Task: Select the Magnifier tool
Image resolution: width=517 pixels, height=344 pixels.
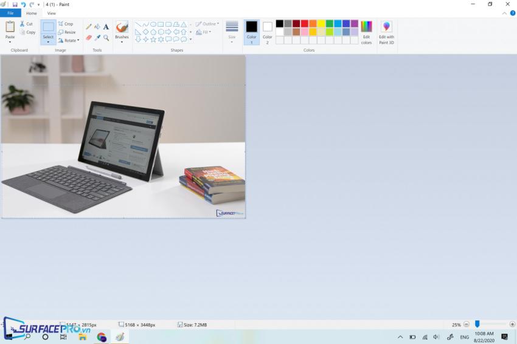Action: (x=106, y=38)
